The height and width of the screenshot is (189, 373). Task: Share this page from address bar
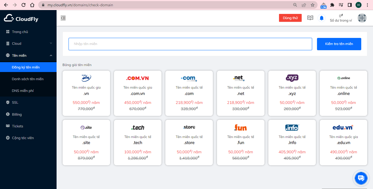pyautogui.click(x=304, y=5)
